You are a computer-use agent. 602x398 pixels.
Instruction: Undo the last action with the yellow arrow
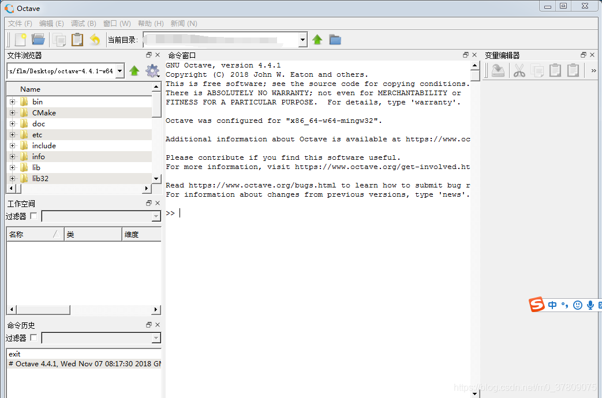pyautogui.click(x=95, y=40)
